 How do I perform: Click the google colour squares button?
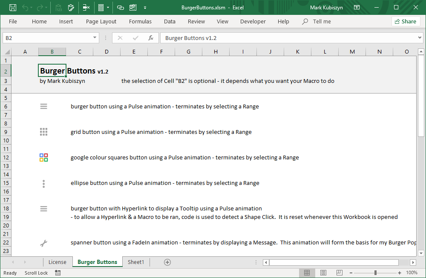(x=43, y=158)
